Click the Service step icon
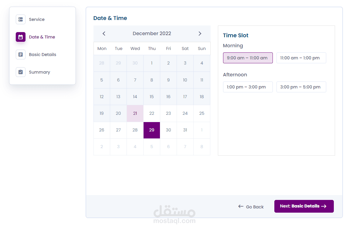This screenshot has height=229, width=349. tap(21, 19)
